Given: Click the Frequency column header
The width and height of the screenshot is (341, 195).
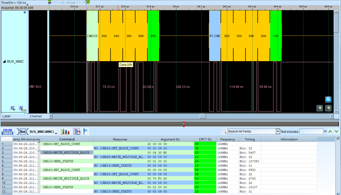Looking at the screenshot, I should [227, 139].
